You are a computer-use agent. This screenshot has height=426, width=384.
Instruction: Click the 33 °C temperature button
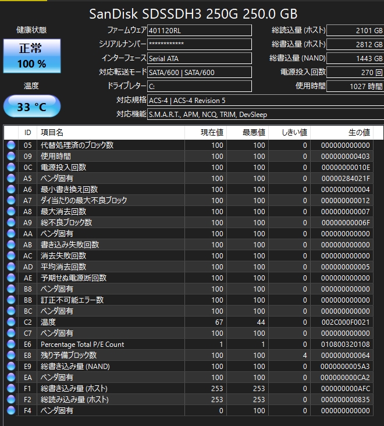pyautogui.click(x=32, y=106)
